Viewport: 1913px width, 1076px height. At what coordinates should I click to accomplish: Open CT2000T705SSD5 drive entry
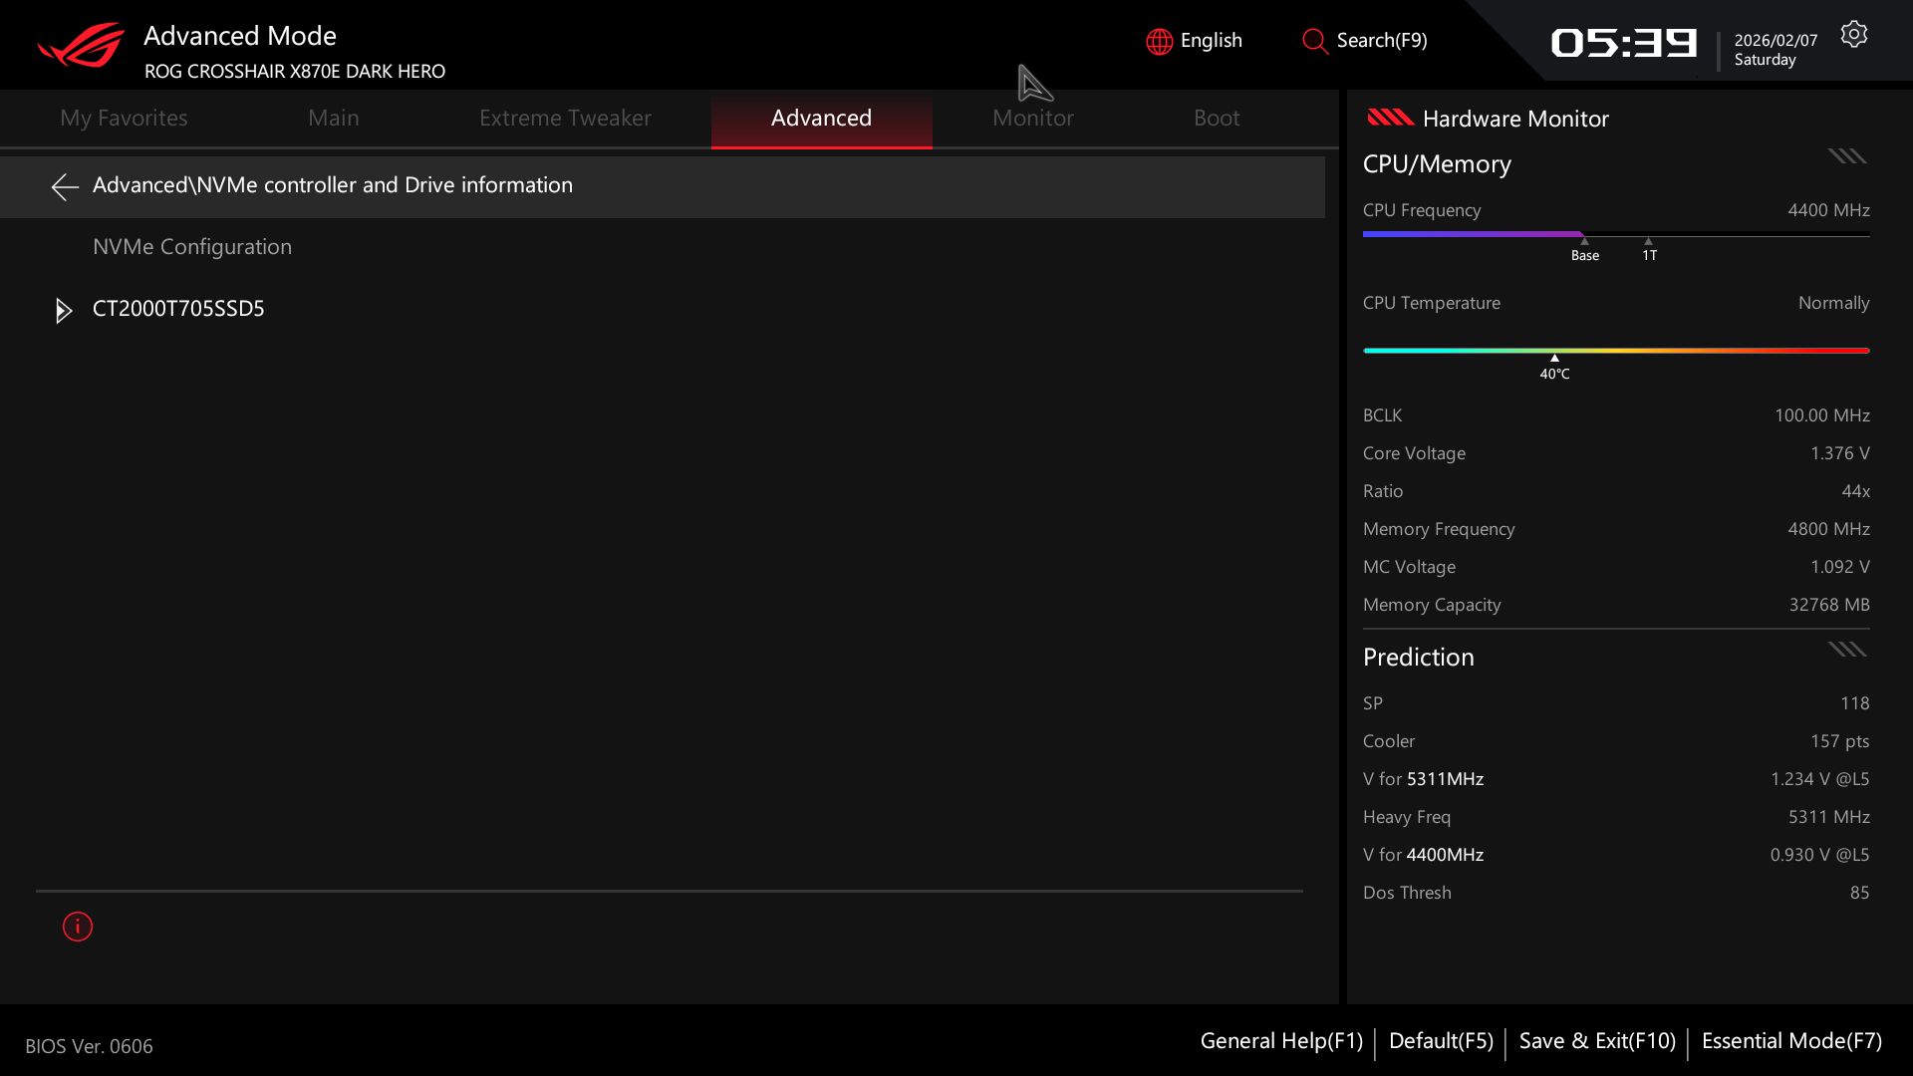[178, 309]
